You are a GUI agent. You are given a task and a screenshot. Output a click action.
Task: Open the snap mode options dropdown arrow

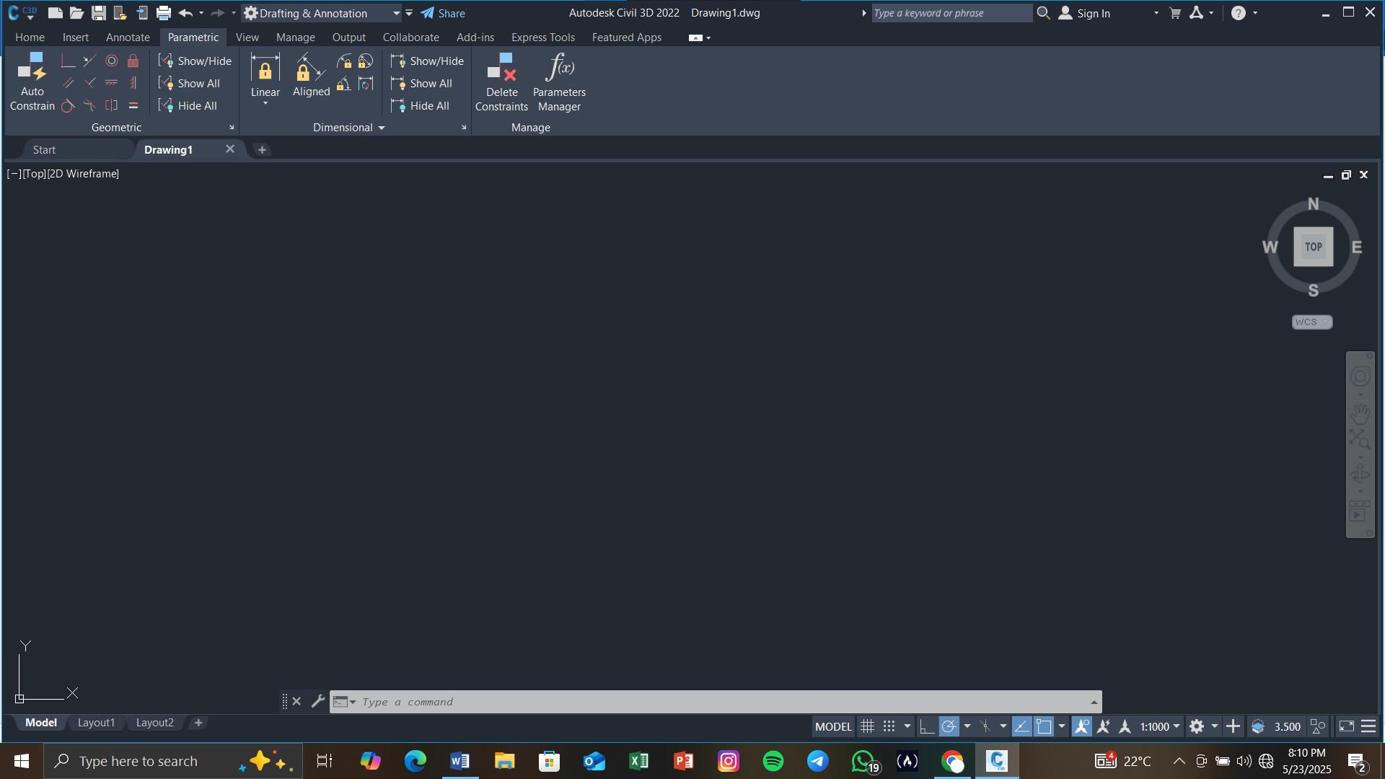pyautogui.click(x=907, y=726)
